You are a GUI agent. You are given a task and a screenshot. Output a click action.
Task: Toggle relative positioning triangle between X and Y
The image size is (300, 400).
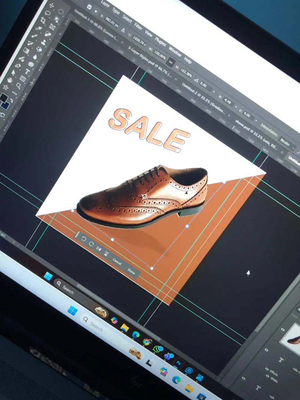[x=123, y=30]
